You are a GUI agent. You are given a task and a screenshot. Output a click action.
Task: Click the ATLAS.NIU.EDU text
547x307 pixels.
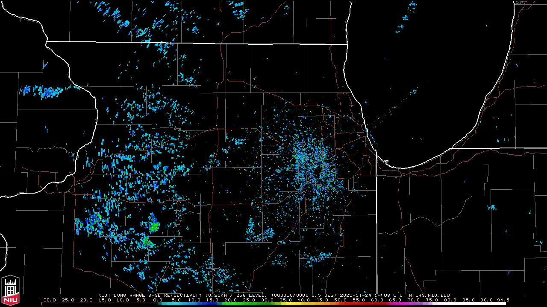pos(429,295)
